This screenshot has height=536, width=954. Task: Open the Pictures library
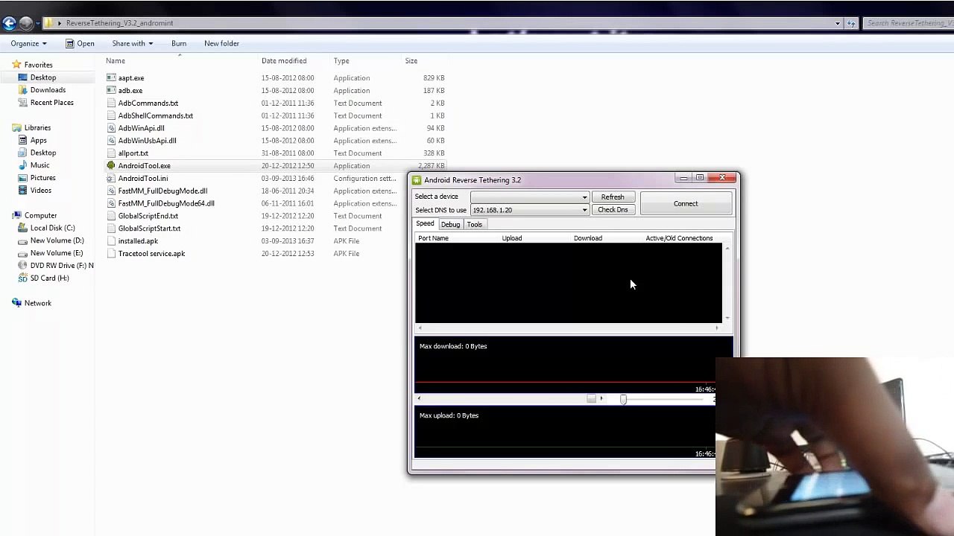42,178
